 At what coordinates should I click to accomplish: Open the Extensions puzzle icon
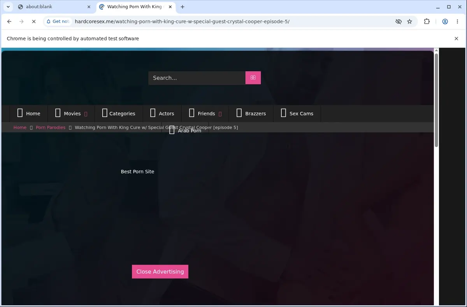click(x=427, y=21)
